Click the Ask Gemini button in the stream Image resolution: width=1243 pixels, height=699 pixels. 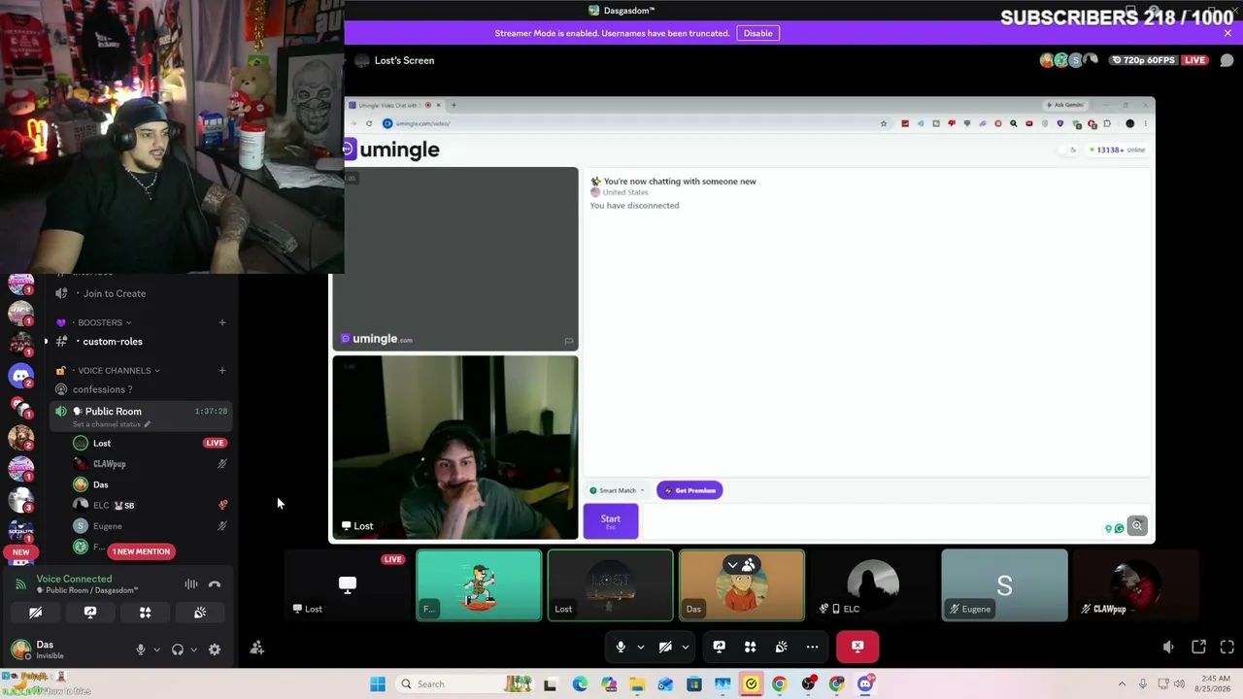[1065, 105]
